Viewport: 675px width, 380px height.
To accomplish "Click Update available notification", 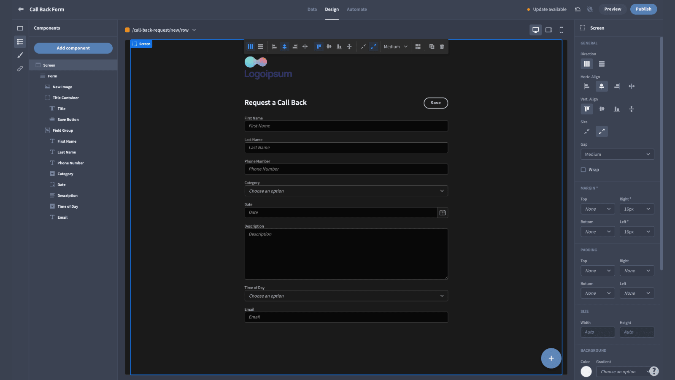I will click(547, 9).
